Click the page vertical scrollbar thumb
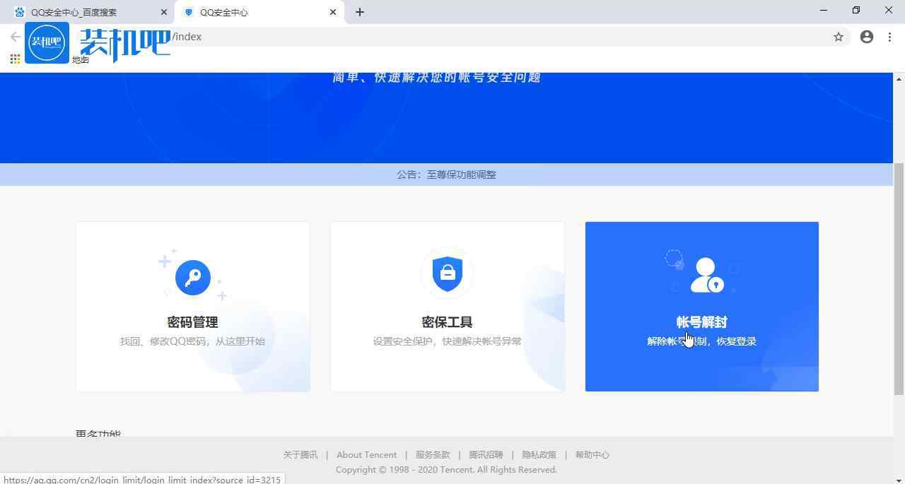 point(899,278)
